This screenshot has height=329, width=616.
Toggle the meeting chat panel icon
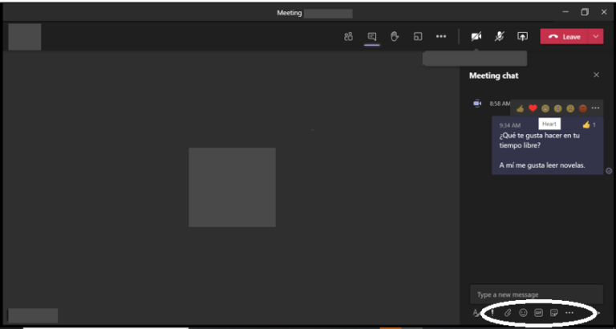pyautogui.click(x=371, y=36)
